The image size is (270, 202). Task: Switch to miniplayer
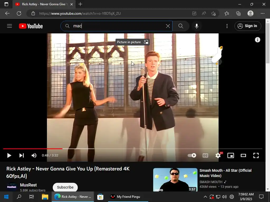click(x=231, y=155)
